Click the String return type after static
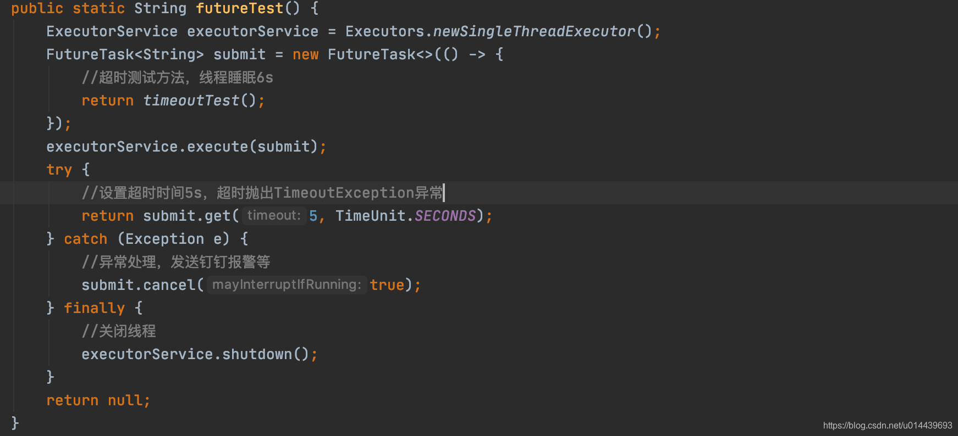The height and width of the screenshot is (436, 958). click(x=160, y=8)
